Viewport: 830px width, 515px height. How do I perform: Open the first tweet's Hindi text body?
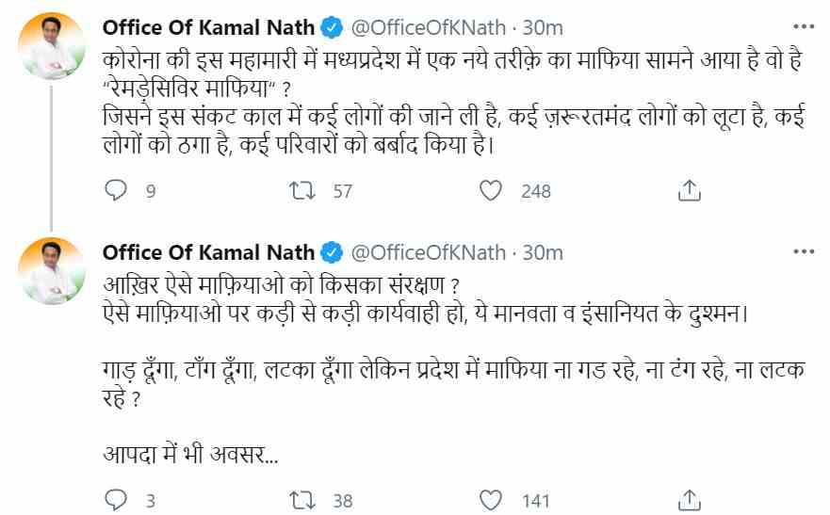[452, 104]
